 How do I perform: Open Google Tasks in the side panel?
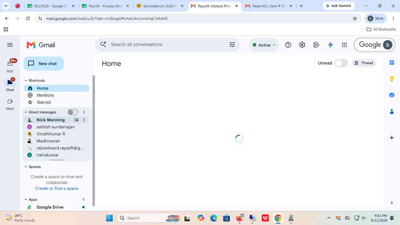[x=392, y=95]
